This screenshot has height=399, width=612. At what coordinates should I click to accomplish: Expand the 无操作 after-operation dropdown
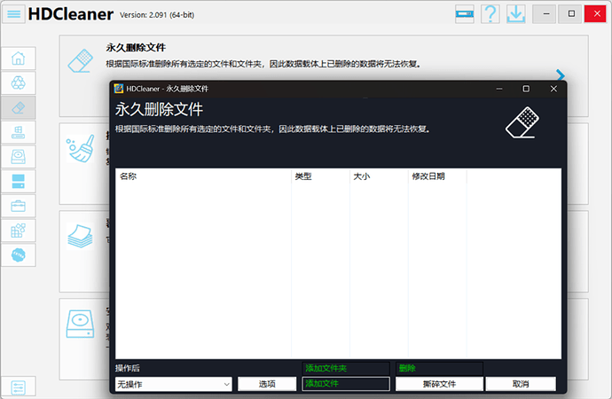(x=174, y=384)
